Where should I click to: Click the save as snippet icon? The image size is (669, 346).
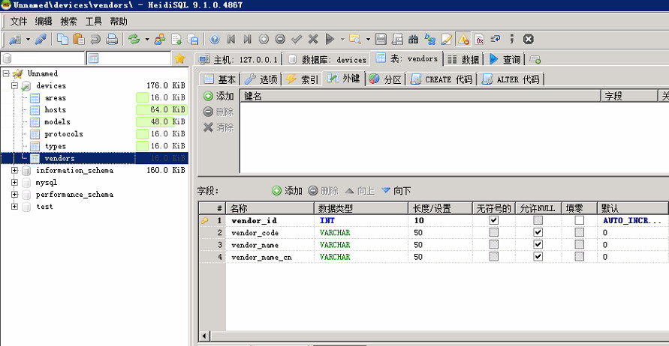tap(397, 39)
